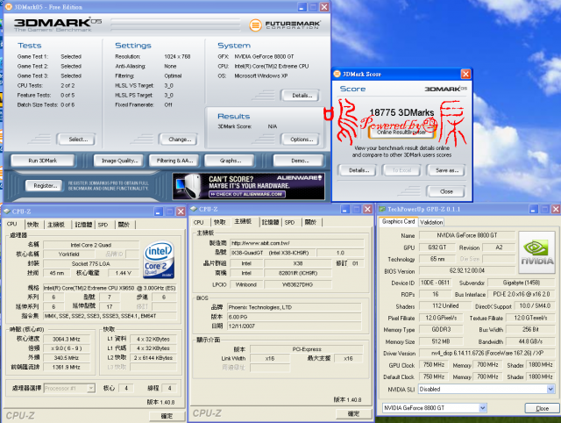
Task: Open system Details in 3DMark05 main window
Action: [302, 96]
